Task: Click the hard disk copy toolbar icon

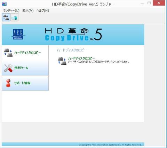Action: pos(6,17)
